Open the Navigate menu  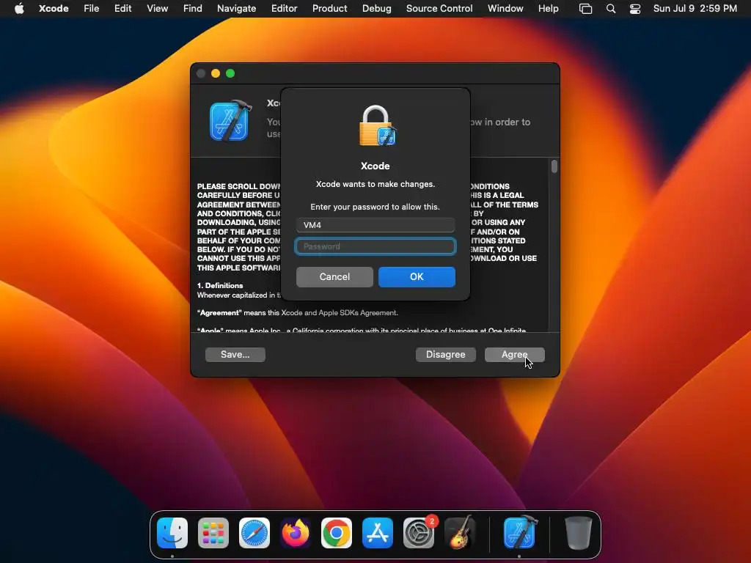coord(237,9)
